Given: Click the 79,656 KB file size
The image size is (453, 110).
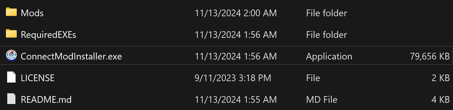Looking at the screenshot, I should click(430, 56).
